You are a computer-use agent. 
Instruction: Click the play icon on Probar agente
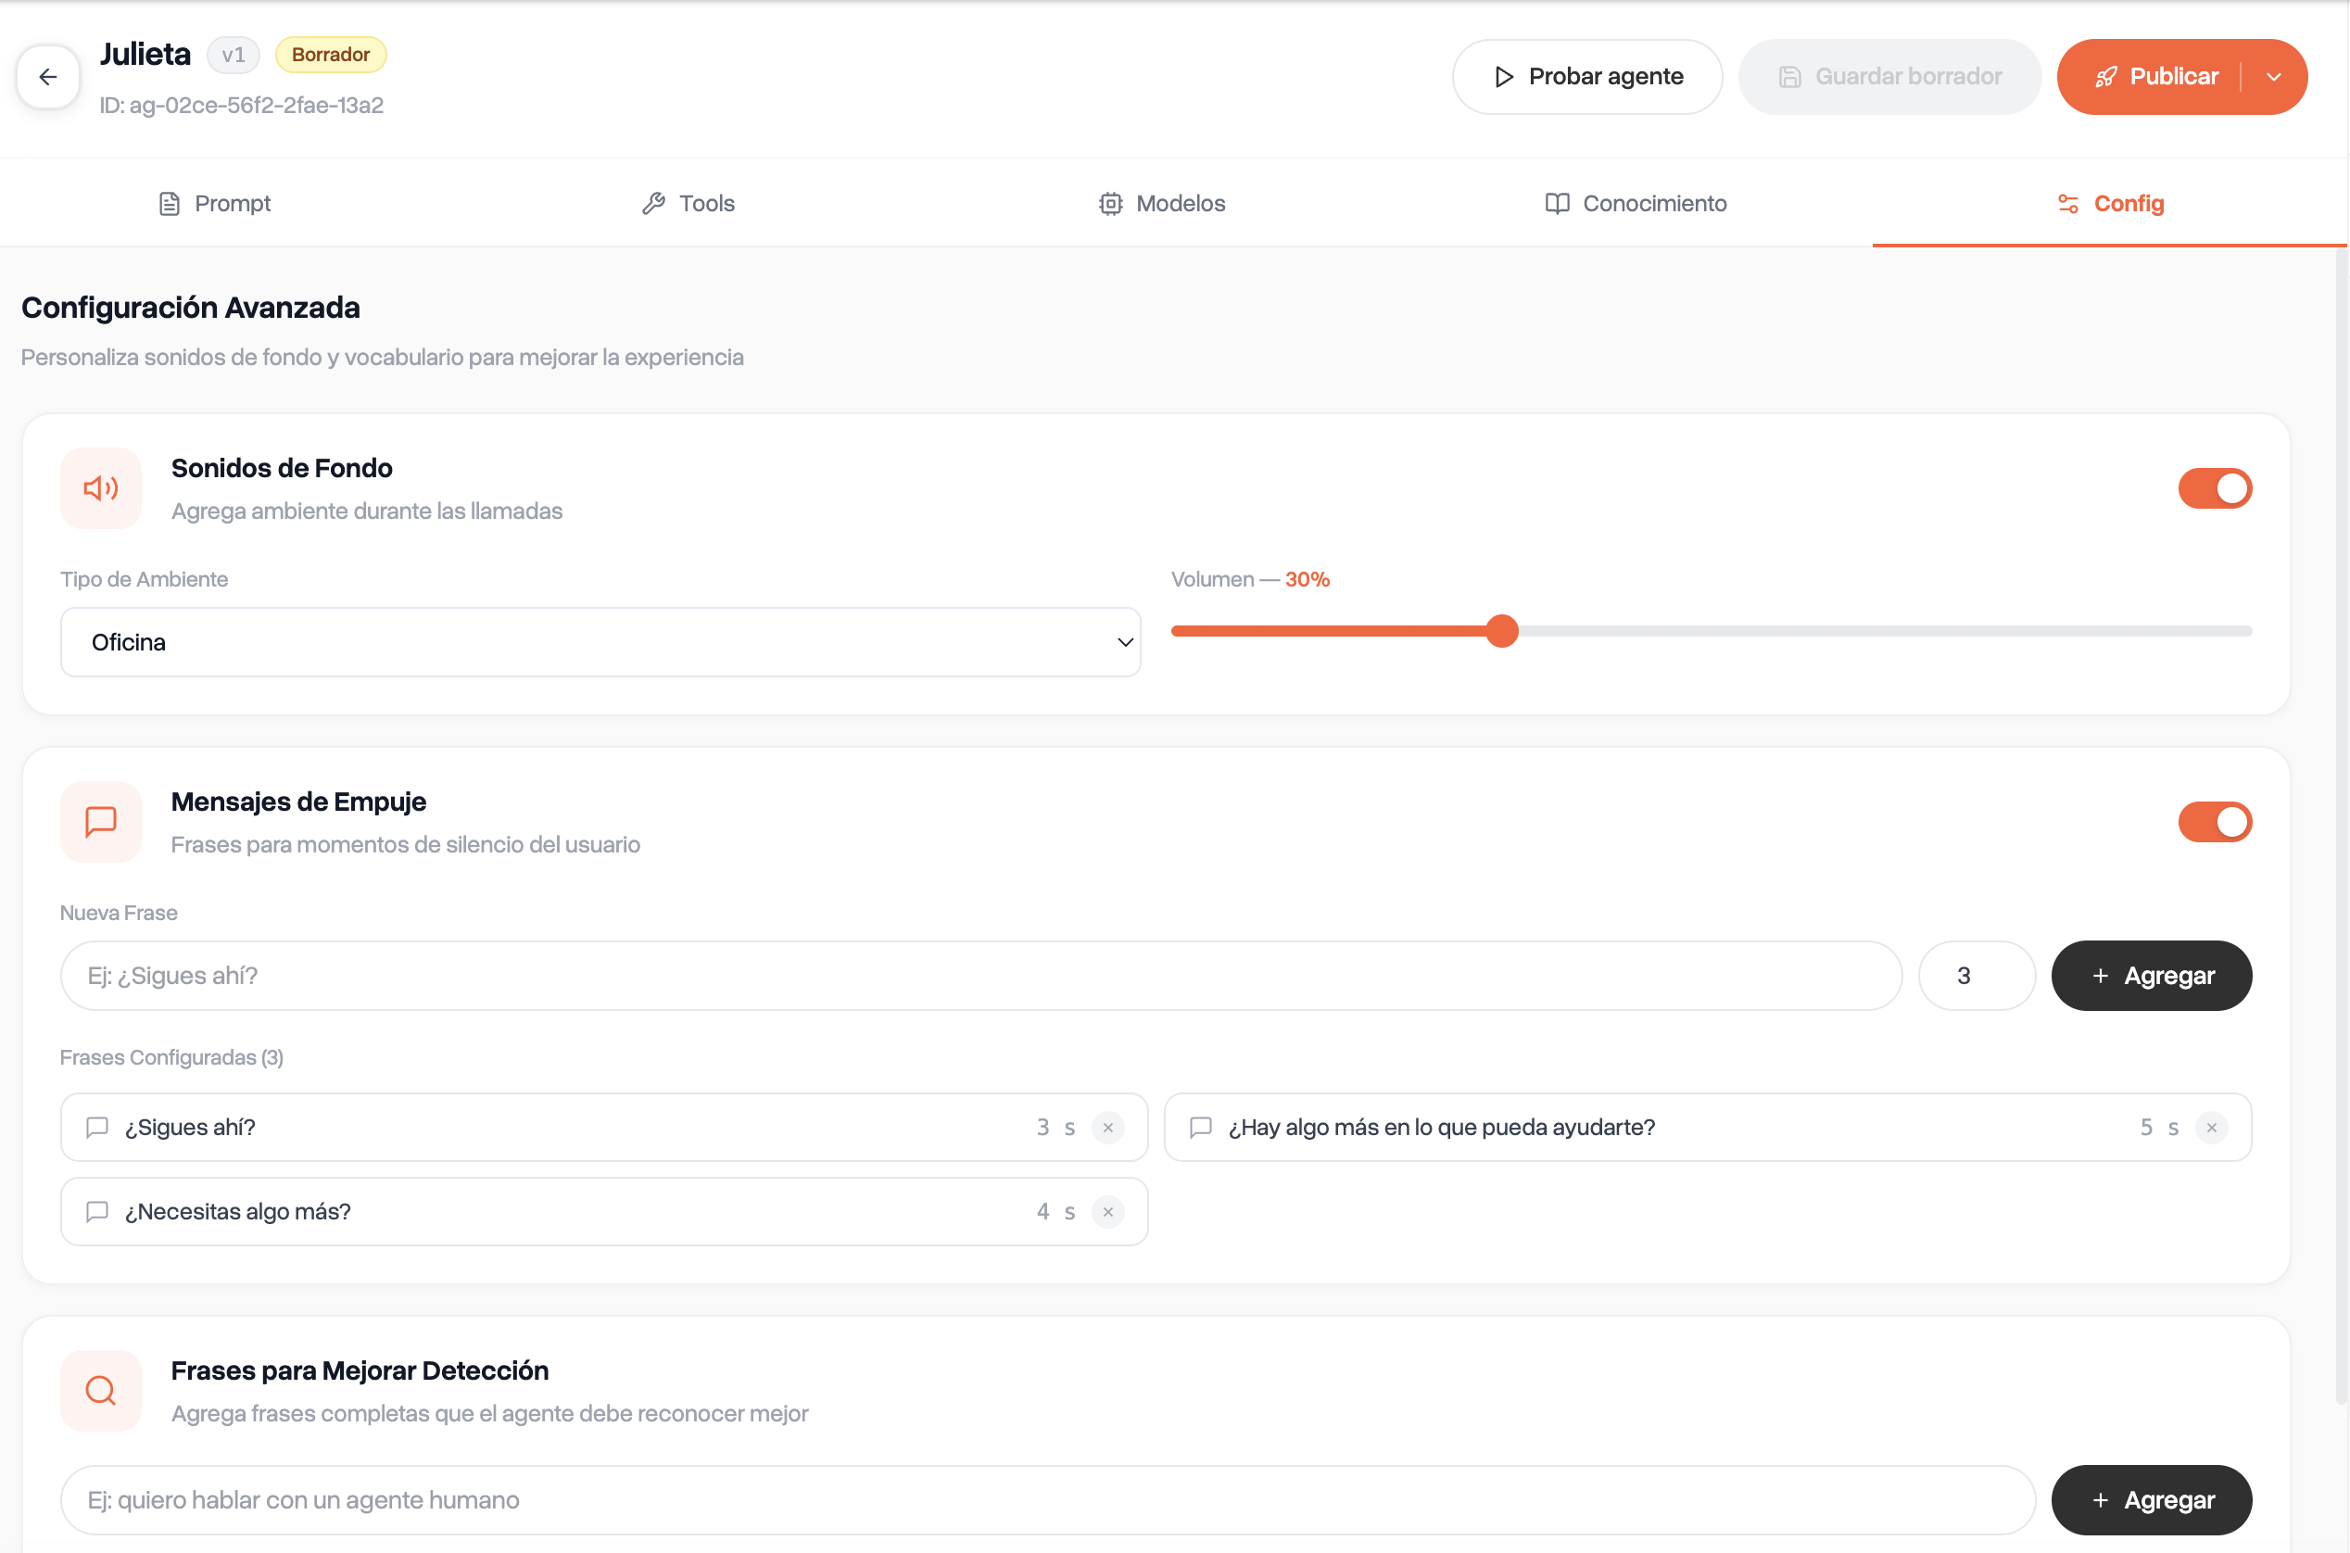[1503, 77]
